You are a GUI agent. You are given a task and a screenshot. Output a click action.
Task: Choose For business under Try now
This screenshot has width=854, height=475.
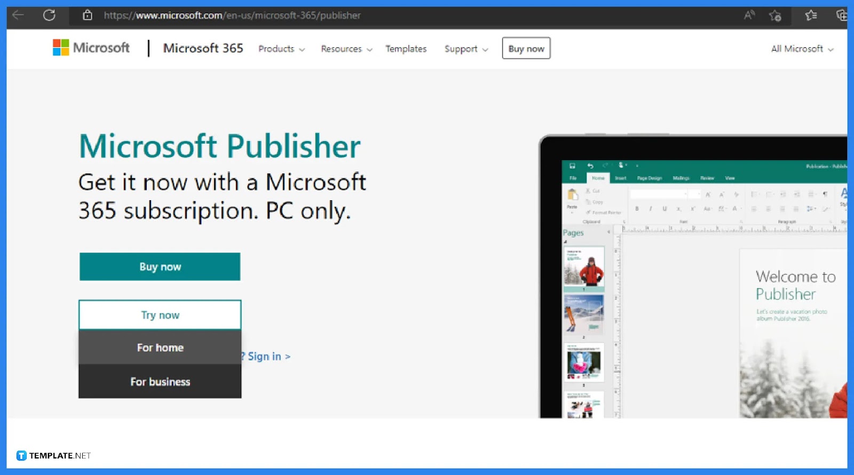coord(160,382)
